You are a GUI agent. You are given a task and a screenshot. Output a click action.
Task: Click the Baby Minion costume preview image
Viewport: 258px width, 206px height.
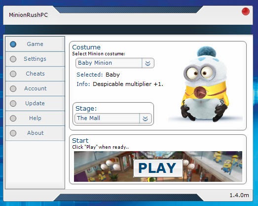tap(205, 84)
